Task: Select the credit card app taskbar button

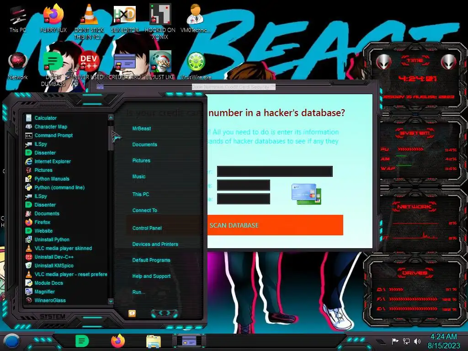Action: click(x=189, y=341)
